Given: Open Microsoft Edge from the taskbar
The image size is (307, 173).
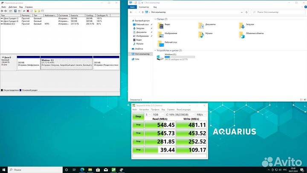Looking at the screenshot, I should (x=82, y=170).
